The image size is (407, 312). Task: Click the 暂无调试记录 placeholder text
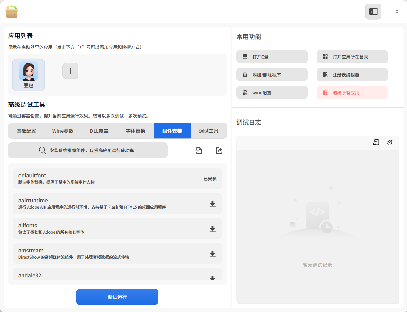[318, 265]
